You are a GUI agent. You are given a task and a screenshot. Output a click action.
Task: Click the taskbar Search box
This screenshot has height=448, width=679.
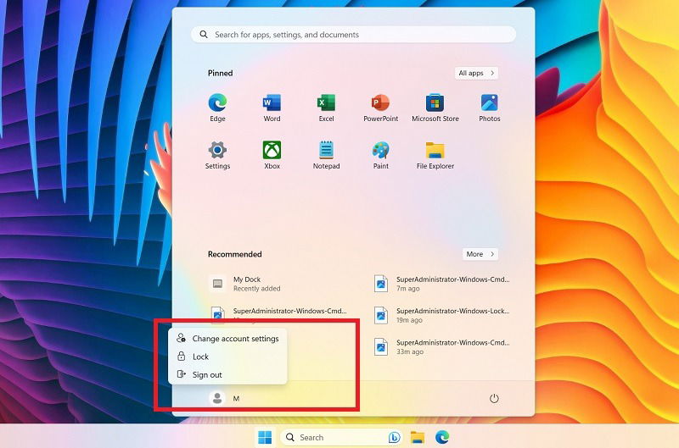point(342,437)
